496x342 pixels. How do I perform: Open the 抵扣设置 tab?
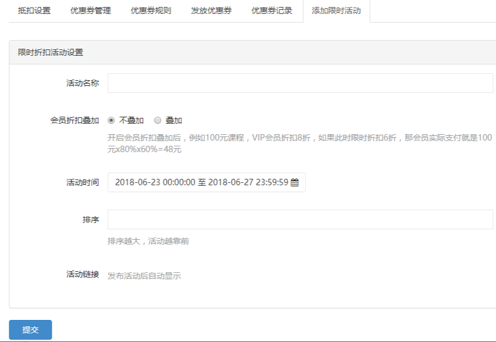point(34,11)
